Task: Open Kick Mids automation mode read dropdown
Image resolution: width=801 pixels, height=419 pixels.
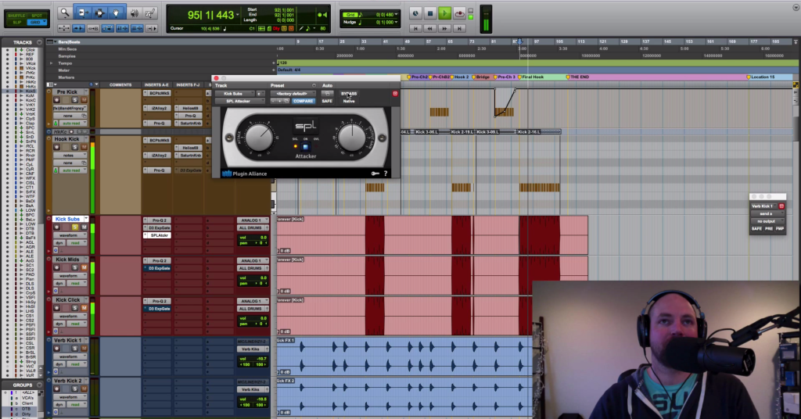Action: (x=77, y=283)
